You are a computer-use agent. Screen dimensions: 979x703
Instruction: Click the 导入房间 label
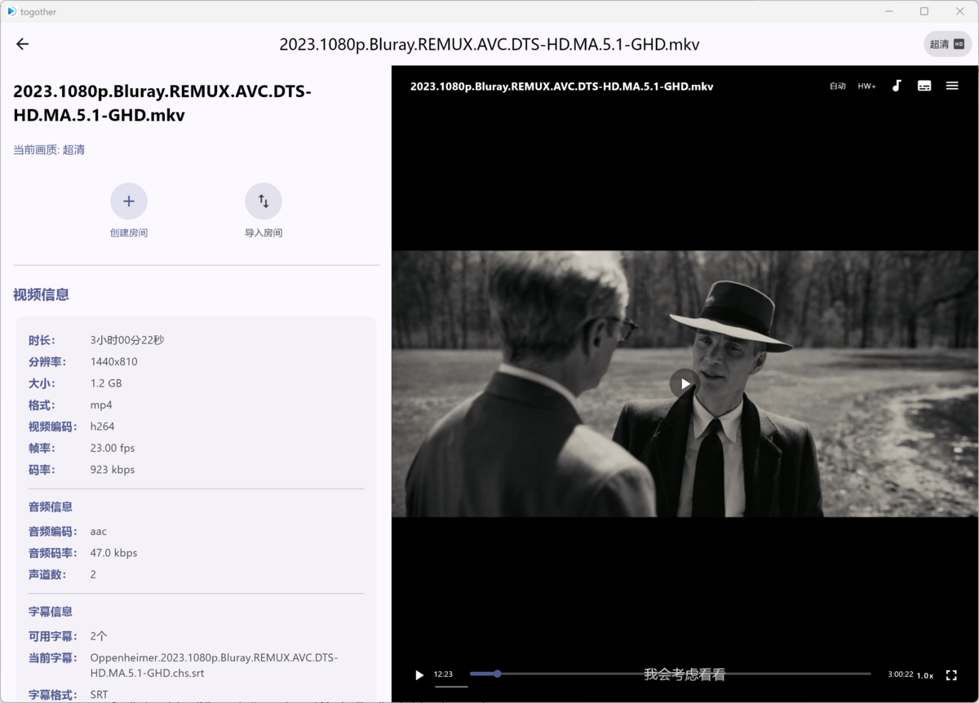(264, 233)
